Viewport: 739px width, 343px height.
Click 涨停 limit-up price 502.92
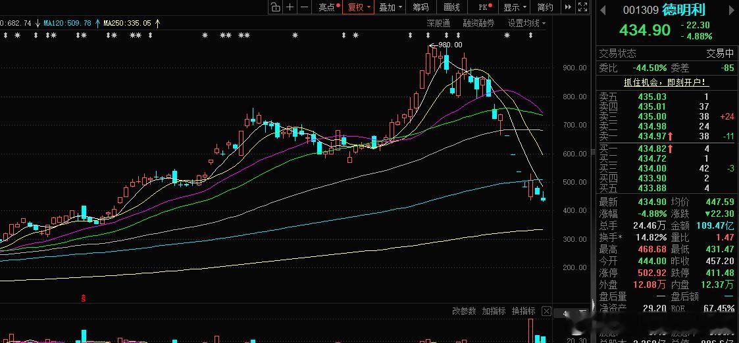pos(652,273)
